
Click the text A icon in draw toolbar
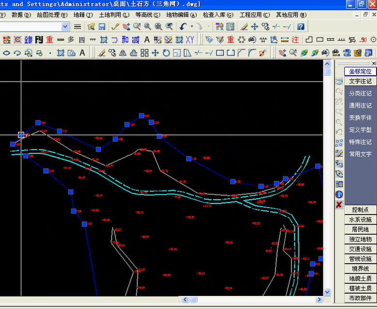82,53
